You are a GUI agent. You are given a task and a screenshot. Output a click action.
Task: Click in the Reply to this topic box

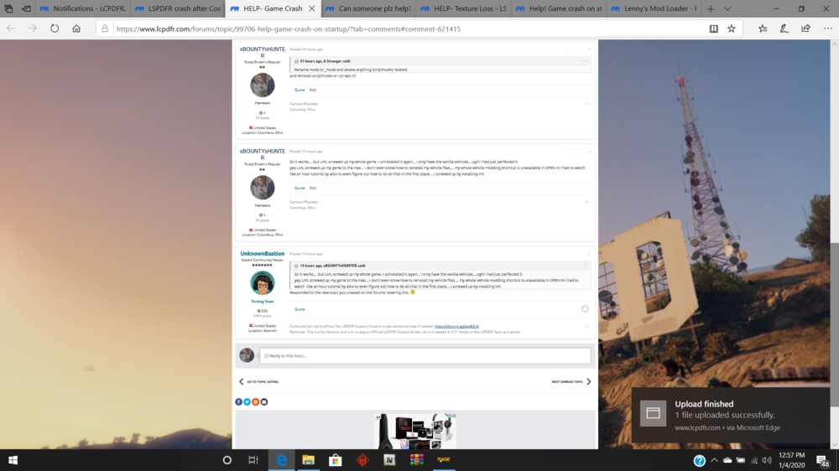pyautogui.click(x=425, y=355)
